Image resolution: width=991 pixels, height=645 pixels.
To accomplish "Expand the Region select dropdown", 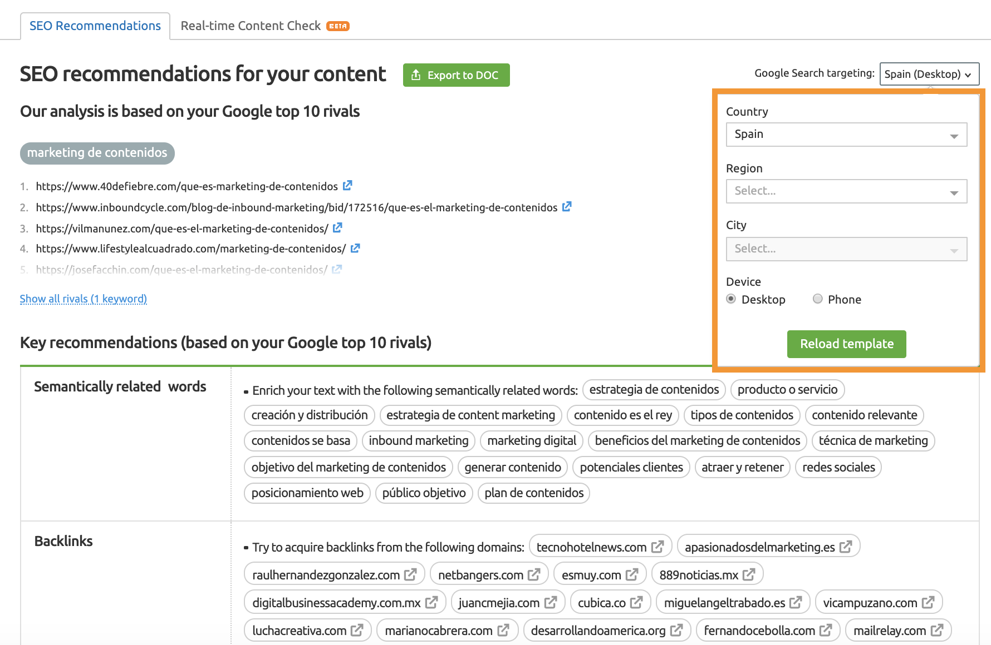I will click(846, 191).
